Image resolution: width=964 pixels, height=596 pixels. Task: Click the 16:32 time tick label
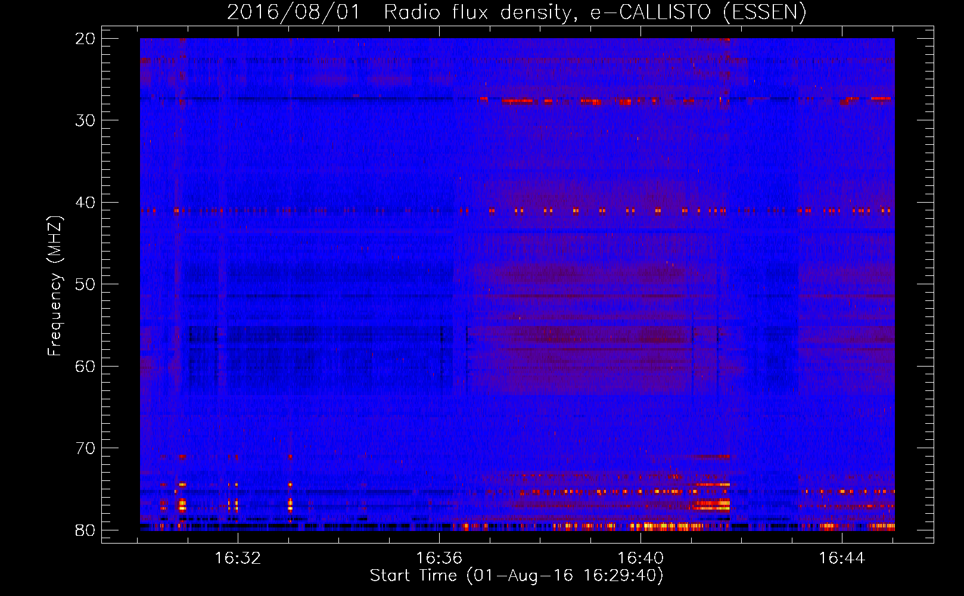point(238,558)
